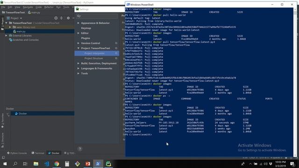Open Refactor menu in PyCharm
This screenshot has height=168, width=299.
(49, 7)
